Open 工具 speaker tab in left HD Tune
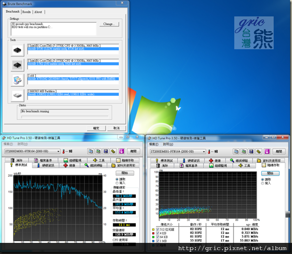The image size is (292, 254). [99, 160]
